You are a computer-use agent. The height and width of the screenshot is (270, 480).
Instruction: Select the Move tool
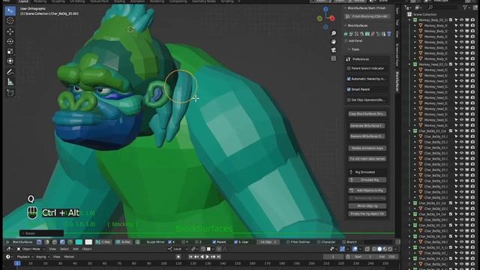click(x=10, y=31)
